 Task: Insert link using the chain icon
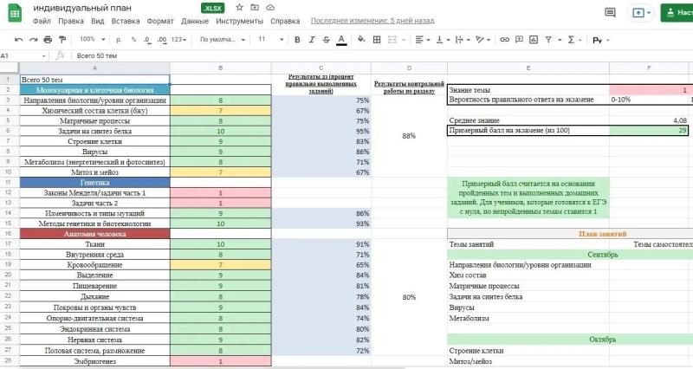(x=504, y=40)
